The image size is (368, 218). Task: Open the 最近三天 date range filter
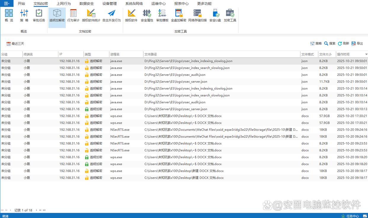[15, 44]
